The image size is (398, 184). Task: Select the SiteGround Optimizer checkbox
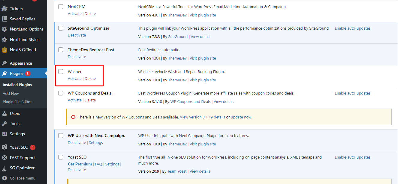tap(61, 28)
